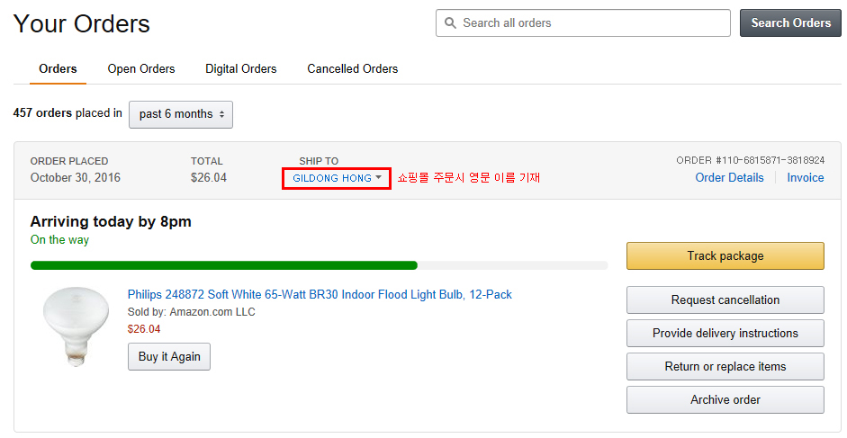Click the Search Orders button
This screenshot has width=847, height=438.
790,23
